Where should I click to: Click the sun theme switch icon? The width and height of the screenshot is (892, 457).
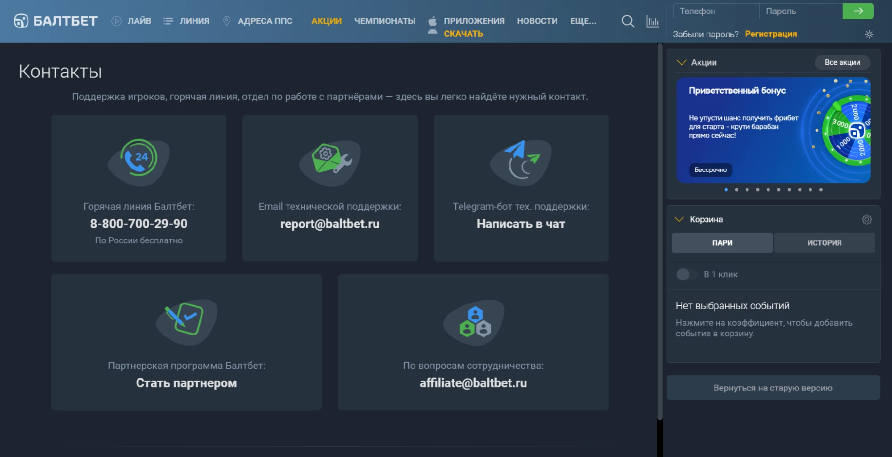869,34
